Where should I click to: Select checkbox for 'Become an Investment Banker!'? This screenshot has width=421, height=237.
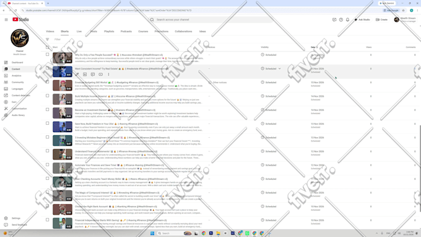(48, 109)
